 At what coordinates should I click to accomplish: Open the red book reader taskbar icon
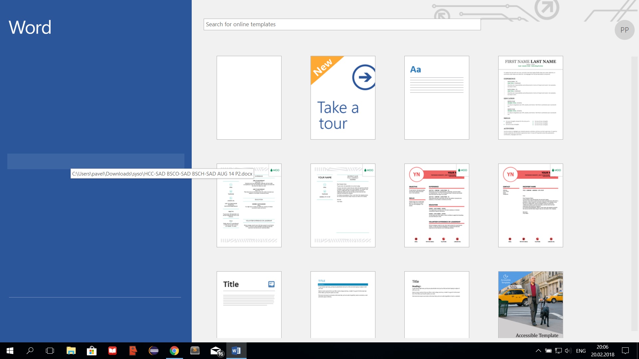point(112,351)
